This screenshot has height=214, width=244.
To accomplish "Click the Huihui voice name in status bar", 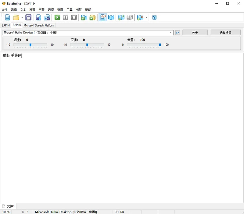I will [x=66, y=212].
